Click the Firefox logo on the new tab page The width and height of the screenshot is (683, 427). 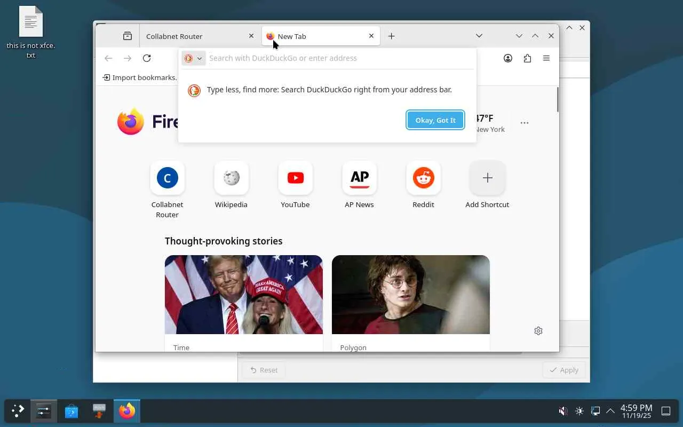click(131, 122)
